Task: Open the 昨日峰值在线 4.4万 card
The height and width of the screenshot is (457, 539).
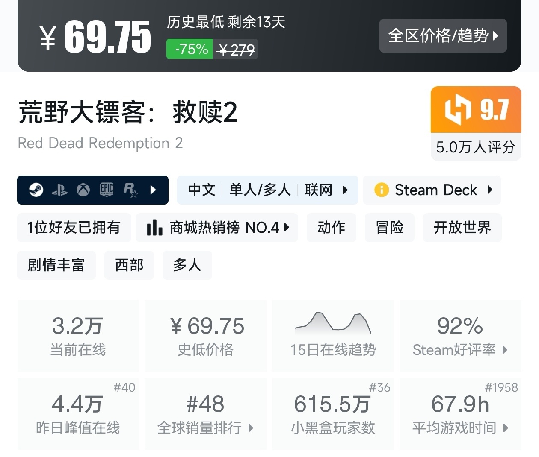Action: [78, 414]
